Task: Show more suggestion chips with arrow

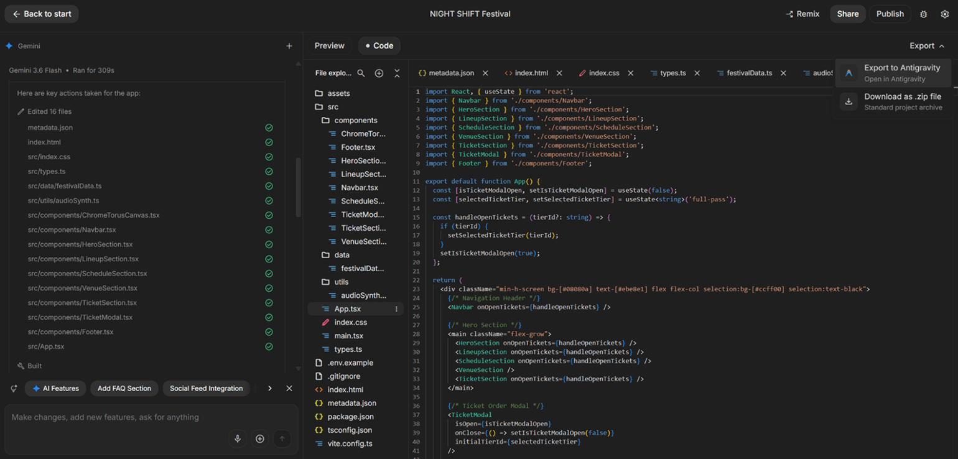Action: click(x=269, y=389)
